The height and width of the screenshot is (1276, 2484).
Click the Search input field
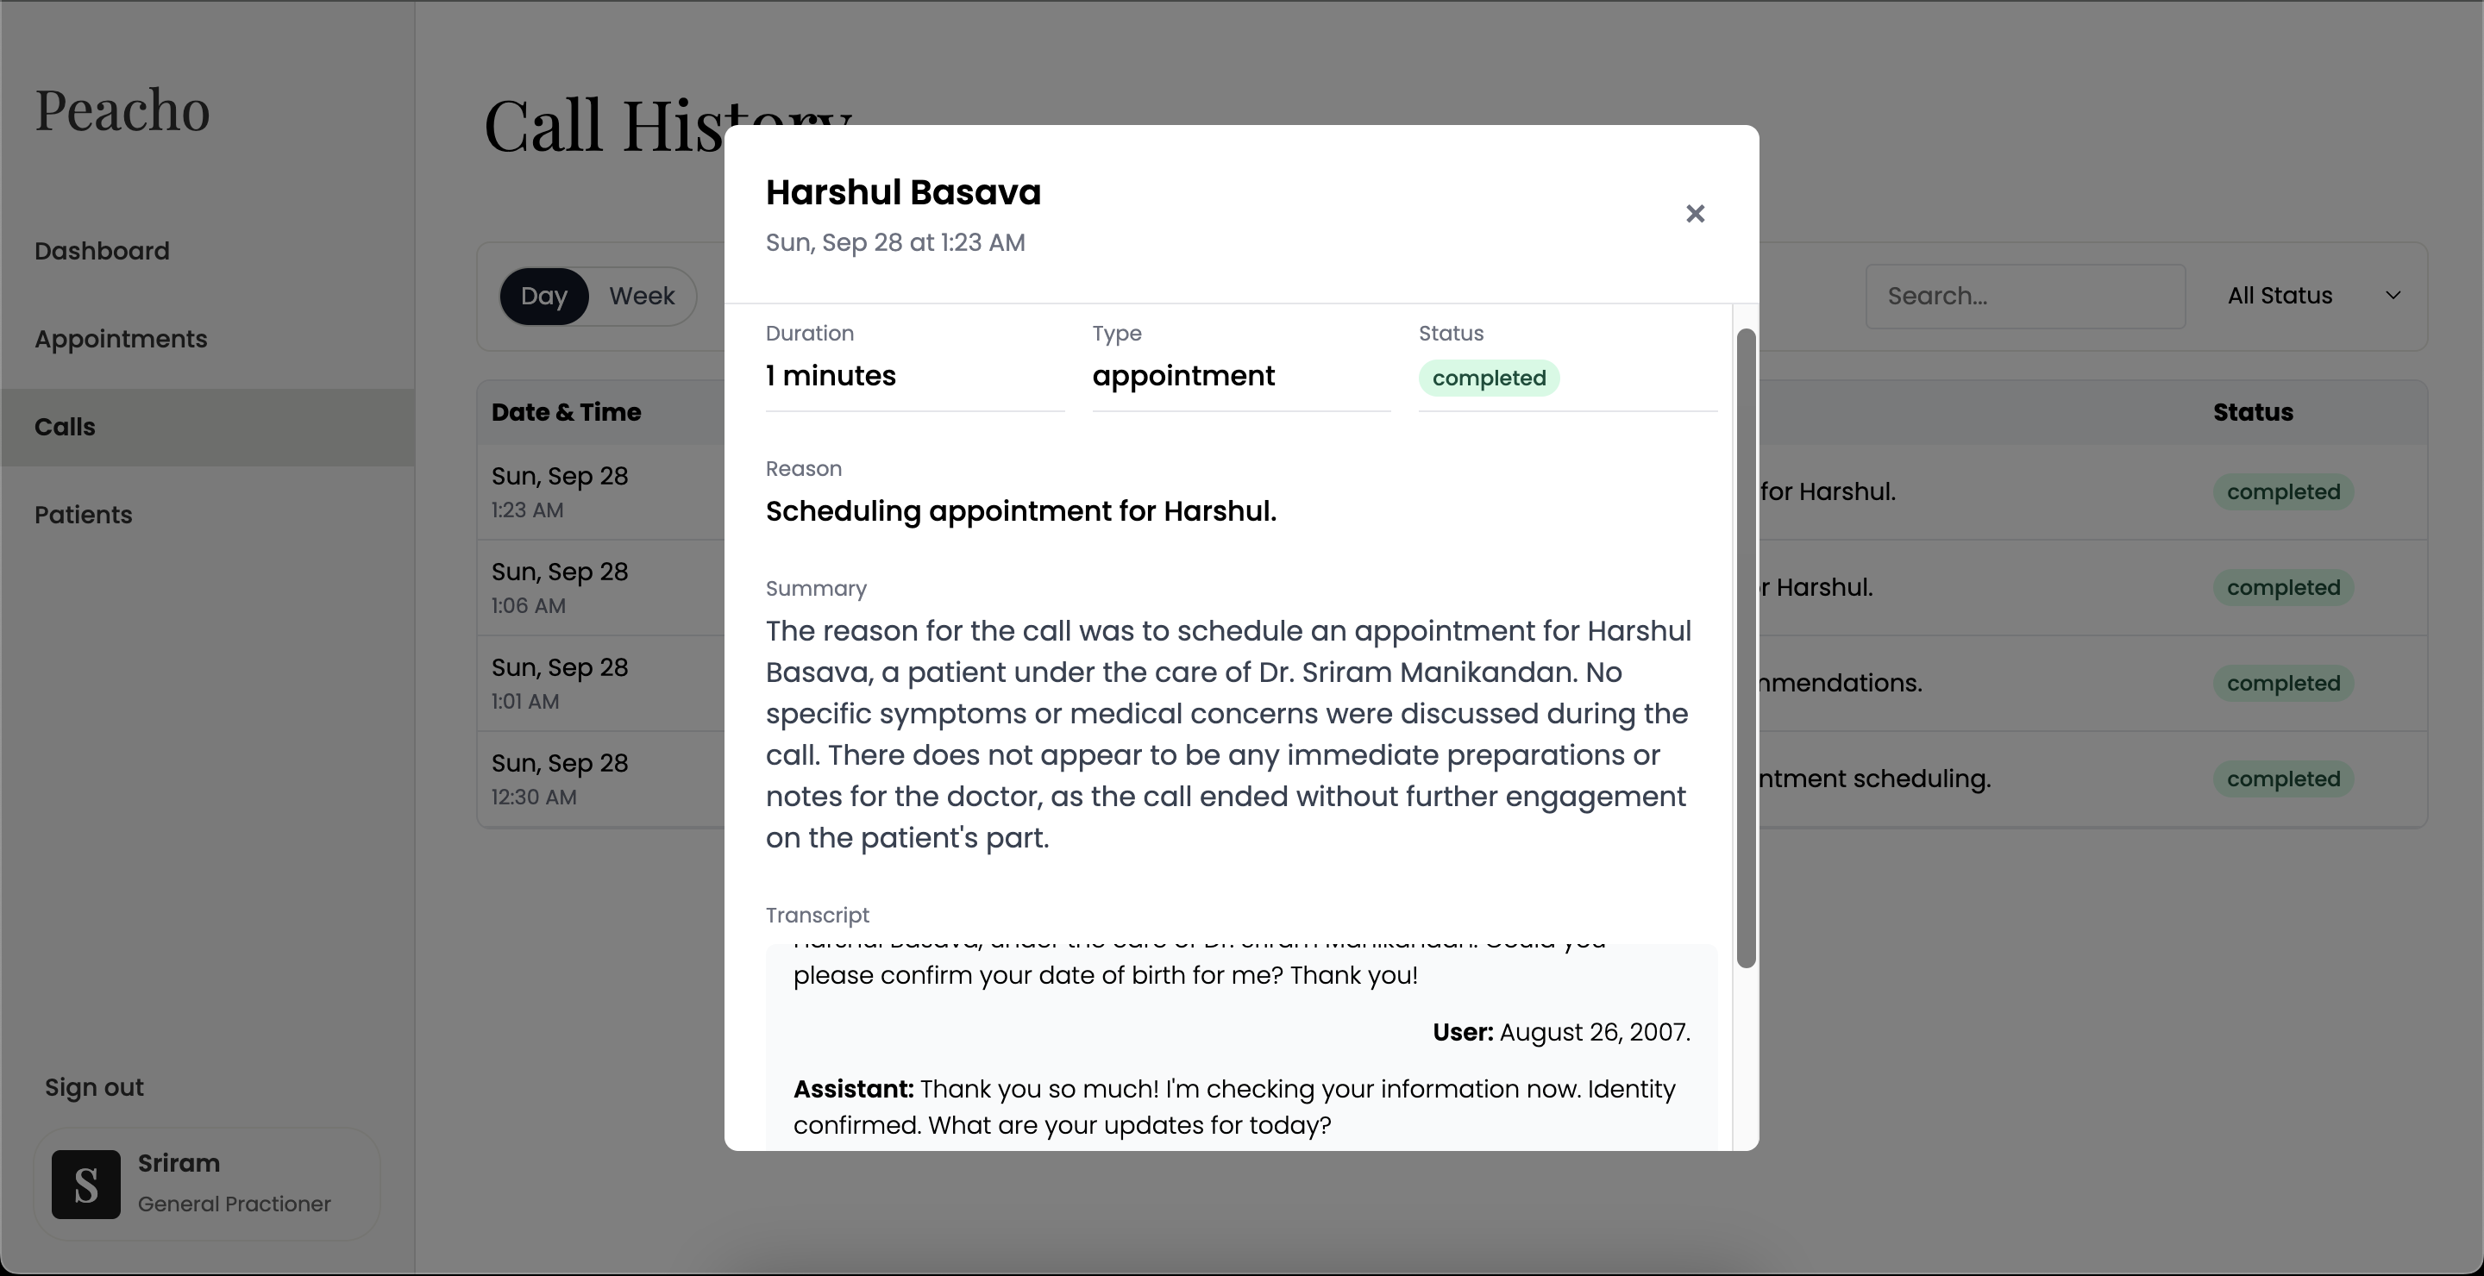tap(2024, 296)
